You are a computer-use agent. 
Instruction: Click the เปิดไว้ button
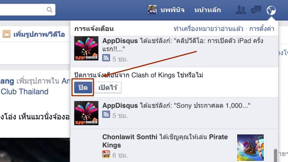click(x=108, y=88)
